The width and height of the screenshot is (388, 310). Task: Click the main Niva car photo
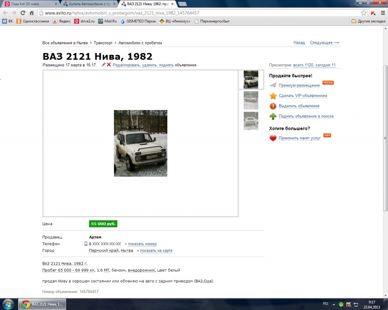coord(141,143)
